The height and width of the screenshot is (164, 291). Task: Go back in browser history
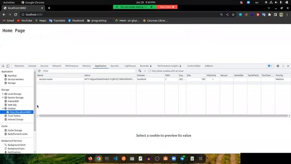coord(4,15)
